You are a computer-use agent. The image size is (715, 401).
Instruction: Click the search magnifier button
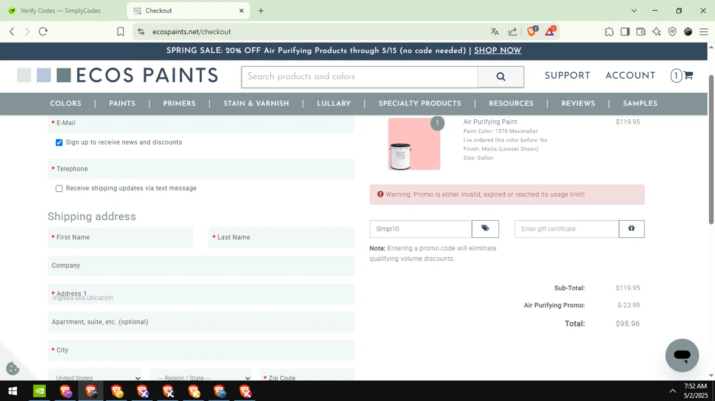click(500, 77)
